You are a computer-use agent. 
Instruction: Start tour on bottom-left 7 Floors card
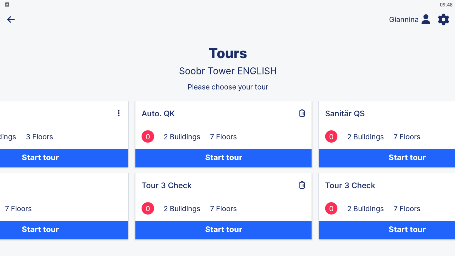pyautogui.click(x=64, y=230)
